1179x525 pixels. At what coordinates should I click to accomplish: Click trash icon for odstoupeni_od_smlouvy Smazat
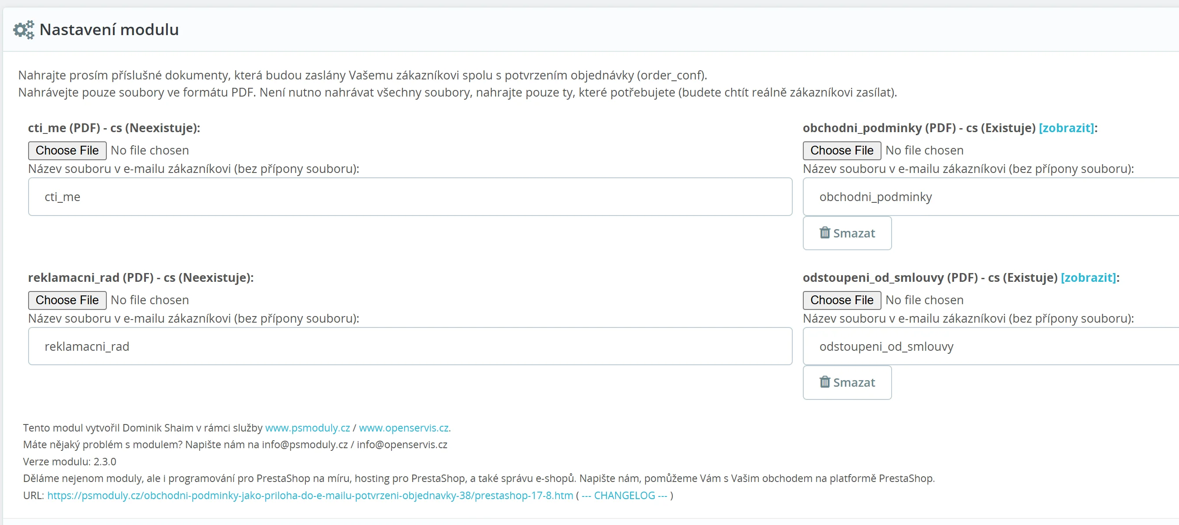824,382
